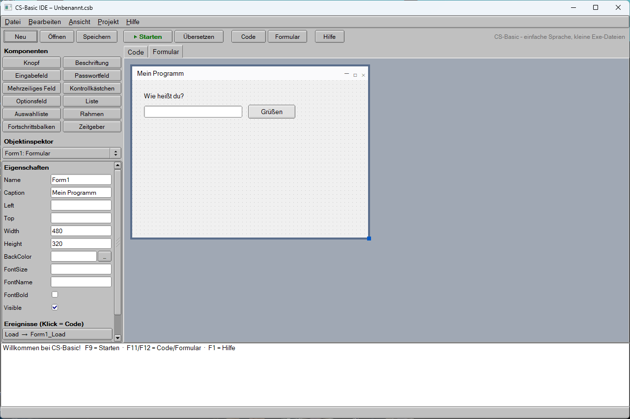Image resolution: width=630 pixels, height=419 pixels.
Task: Open the Bearbeiten menu
Action: tap(45, 22)
